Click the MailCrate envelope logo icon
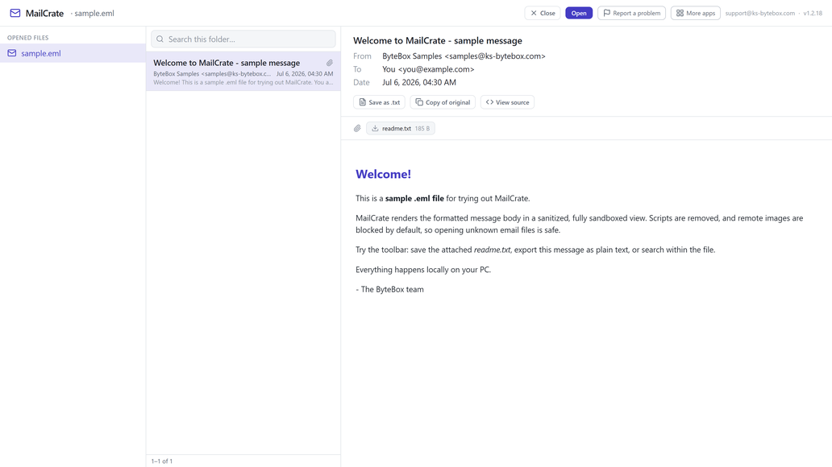Image resolution: width=832 pixels, height=467 pixels. point(15,13)
